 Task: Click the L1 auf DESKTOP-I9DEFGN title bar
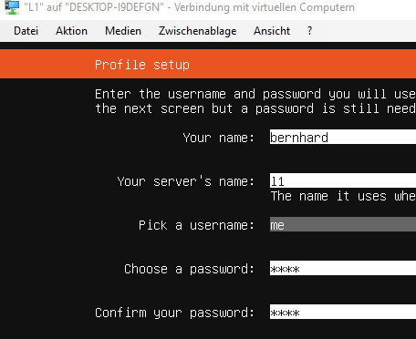click(x=189, y=7)
